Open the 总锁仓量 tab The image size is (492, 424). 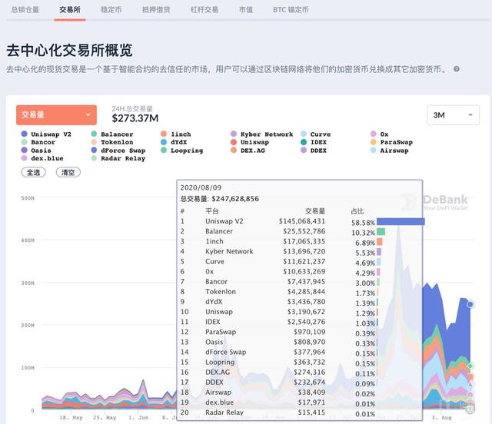[x=25, y=10]
